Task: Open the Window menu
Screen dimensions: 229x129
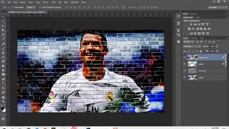Action: click(75, 2)
